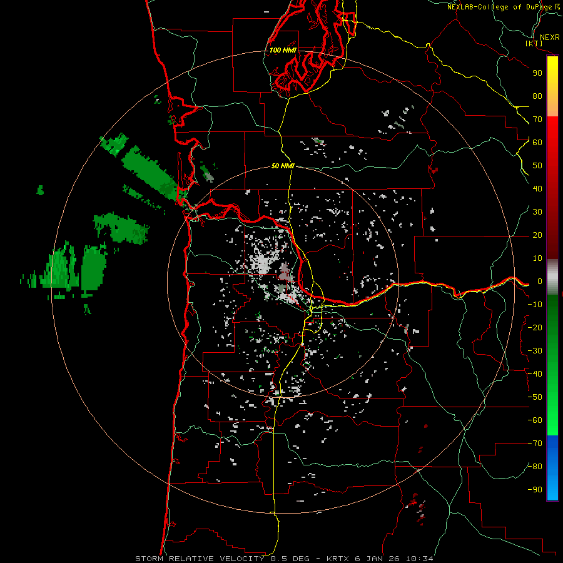Select the -20 value on velocity scale

pyautogui.click(x=535, y=328)
